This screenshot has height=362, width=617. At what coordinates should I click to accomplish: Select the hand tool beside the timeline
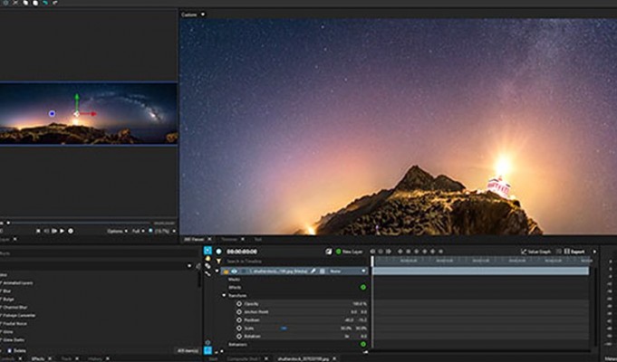tap(207, 258)
